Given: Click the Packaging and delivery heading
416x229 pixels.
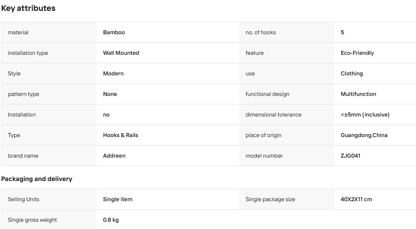Looking at the screenshot, I should [x=37, y=179].
